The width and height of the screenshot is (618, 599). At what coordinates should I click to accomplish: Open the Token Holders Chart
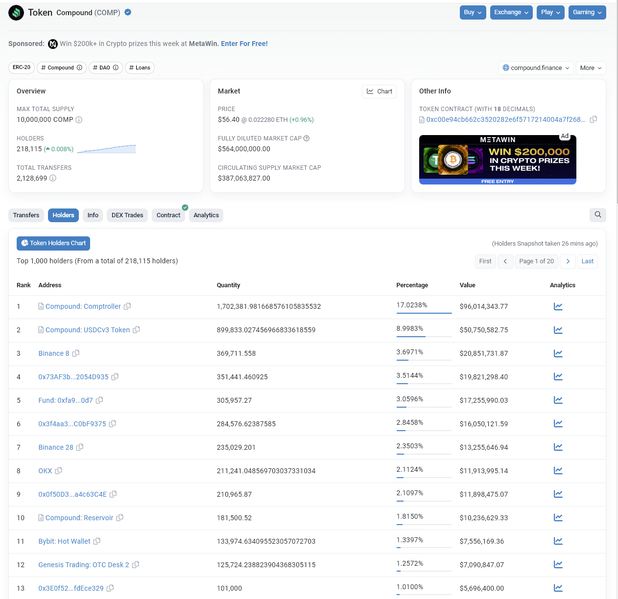(x=53, y=243)
